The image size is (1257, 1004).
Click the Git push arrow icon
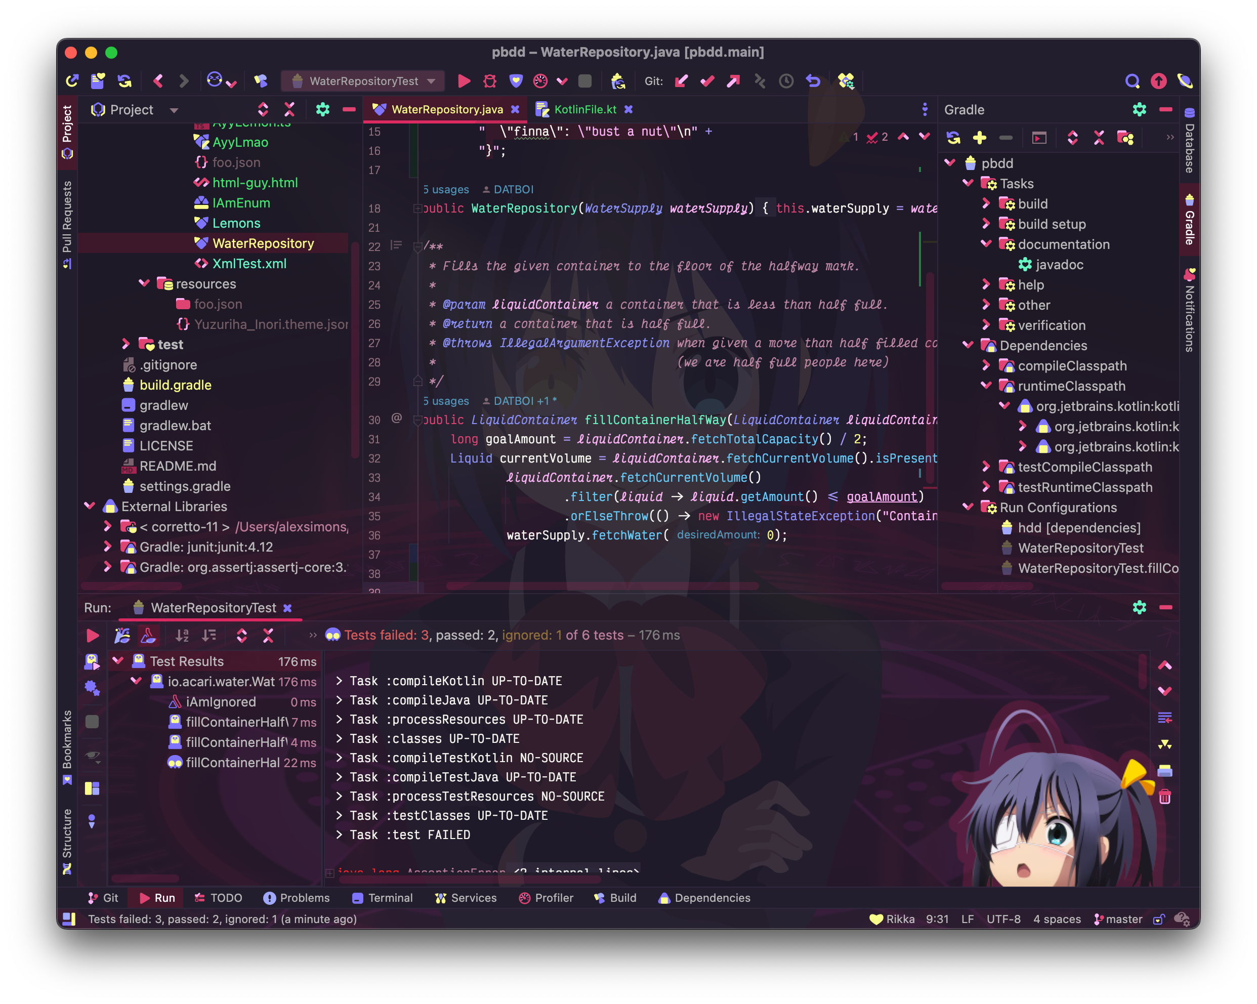(x=733, y=81)
